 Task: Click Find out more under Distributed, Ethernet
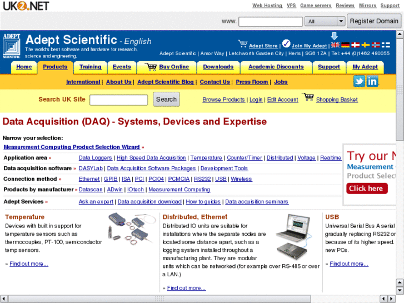coord(186,288)
